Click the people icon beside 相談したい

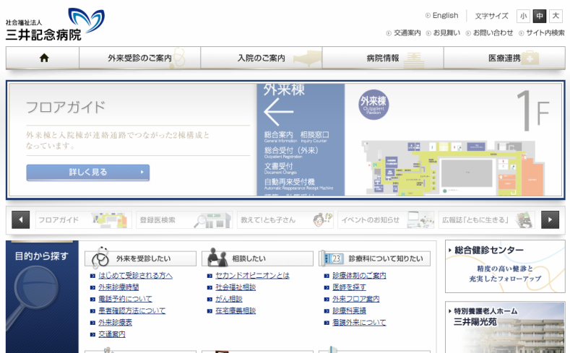[x=217, y=257]
